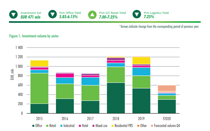Click the 2016 x-axis label

65,119
